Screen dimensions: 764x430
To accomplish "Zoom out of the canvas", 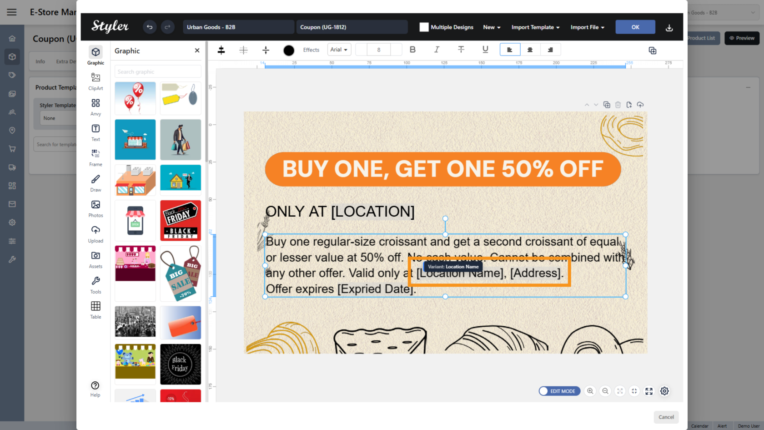I will click(x=605, y=391).
